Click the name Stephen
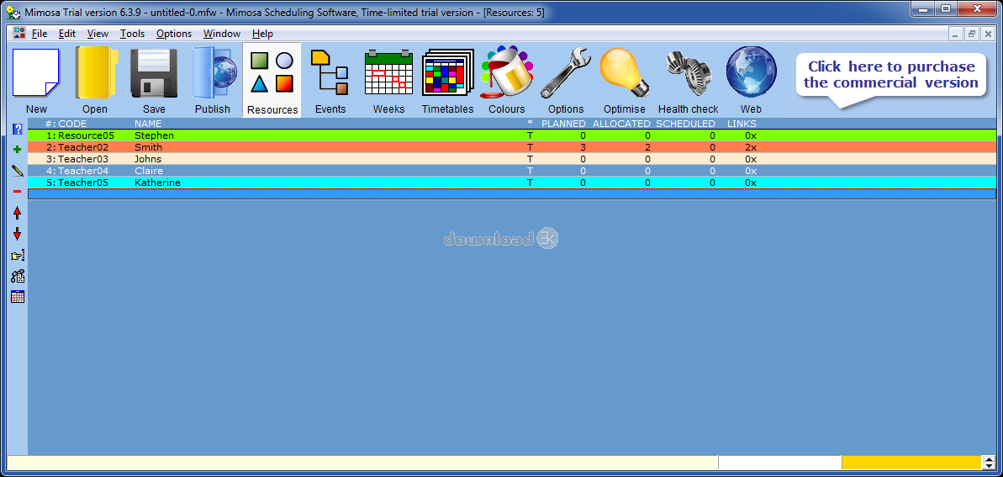 coord(154,135)
